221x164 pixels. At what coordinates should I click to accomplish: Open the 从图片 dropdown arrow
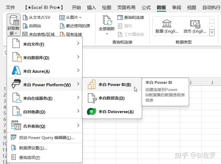[x=80, y=18]
